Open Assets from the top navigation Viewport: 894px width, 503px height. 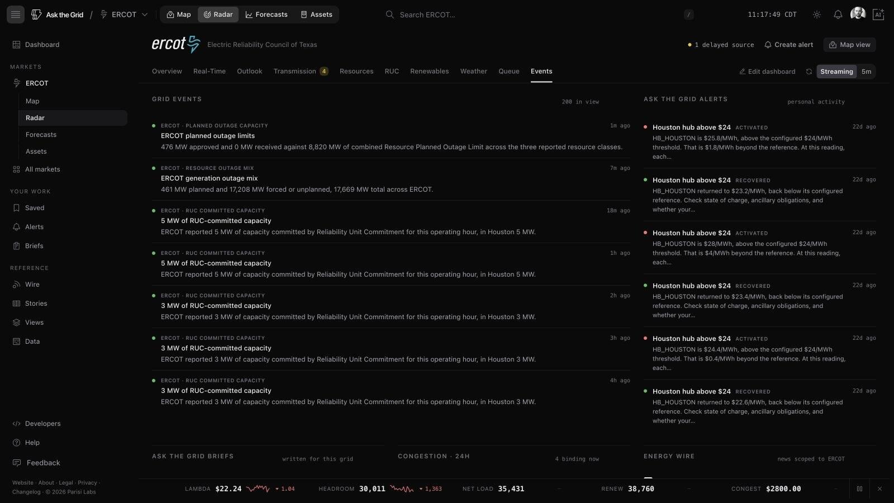pos(316,15)
